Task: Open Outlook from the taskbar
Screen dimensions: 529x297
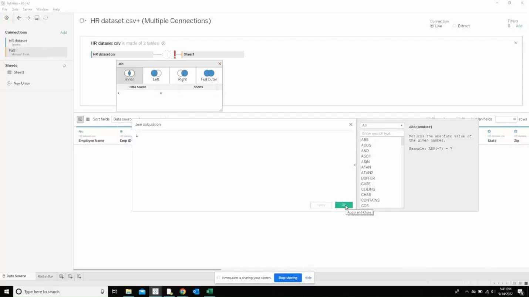Action: tap(196, 291)
